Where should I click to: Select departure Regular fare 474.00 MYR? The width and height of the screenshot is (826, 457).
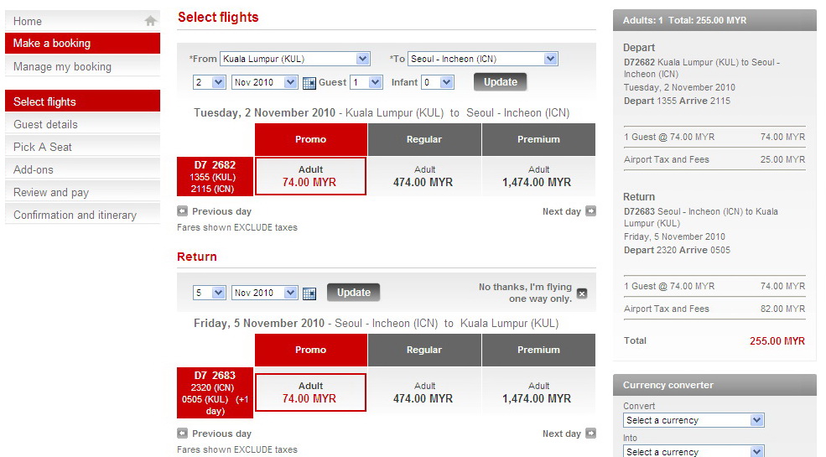click(x=424, y=176)
